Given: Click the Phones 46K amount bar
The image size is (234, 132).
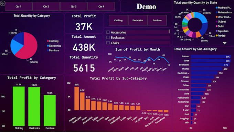Looking at the screenshot, I should point(206,69).
